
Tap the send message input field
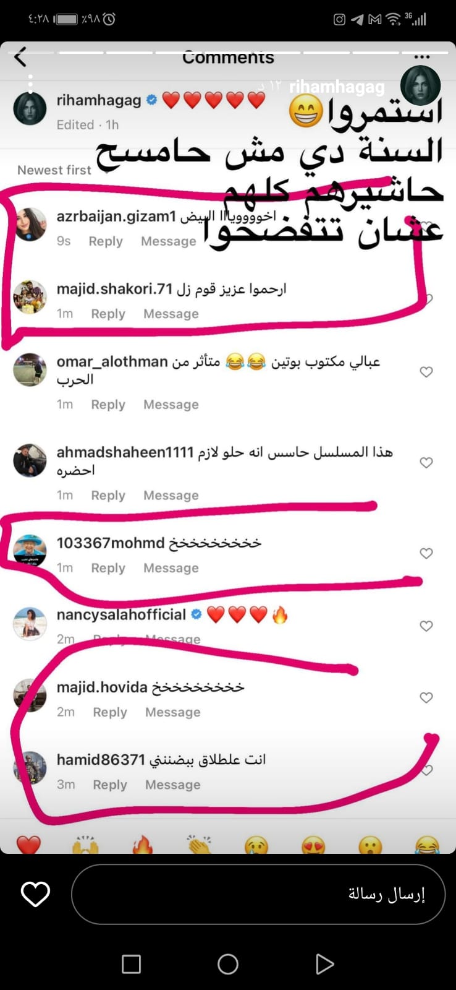coord(258,894)
